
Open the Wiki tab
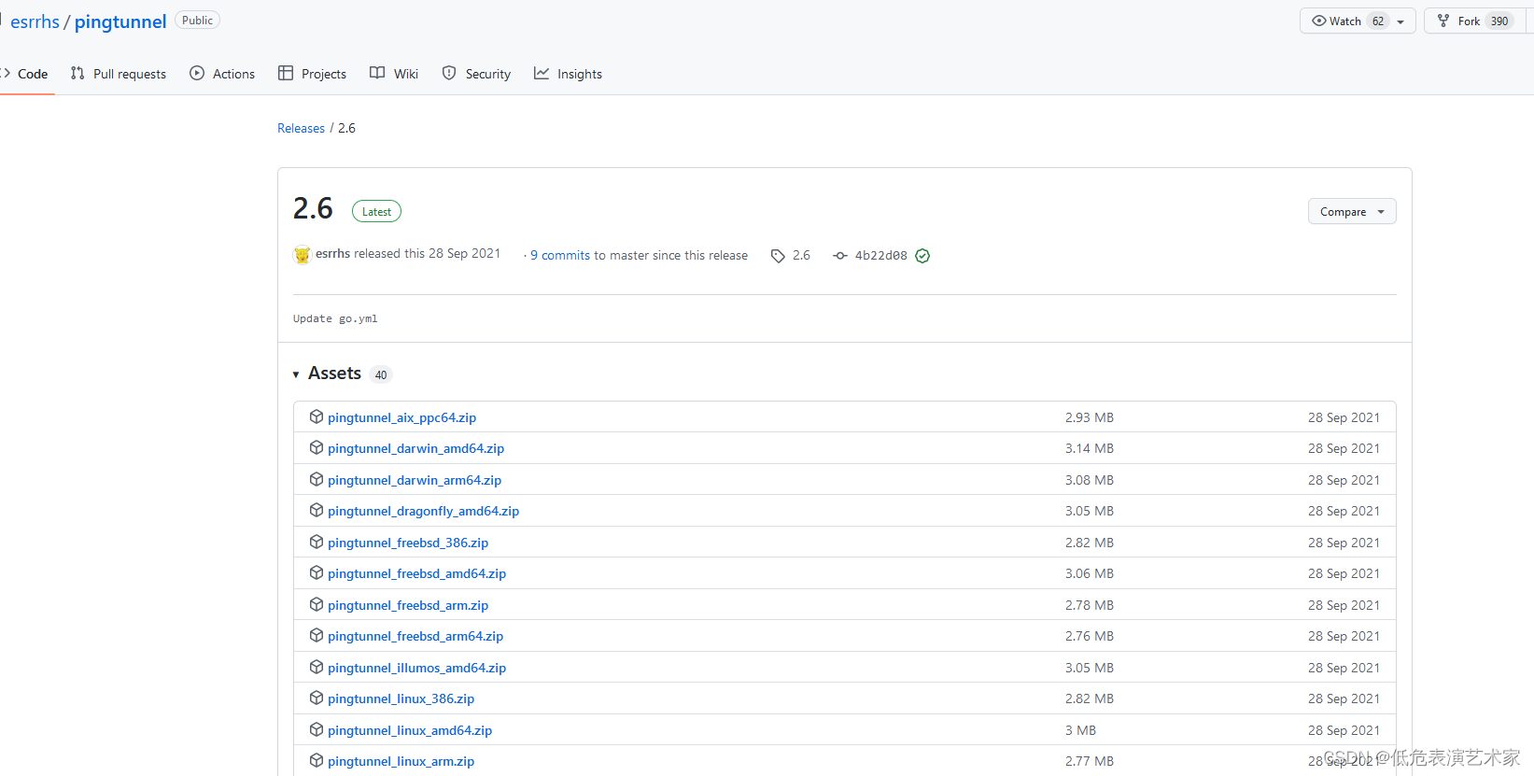point(394,74)
